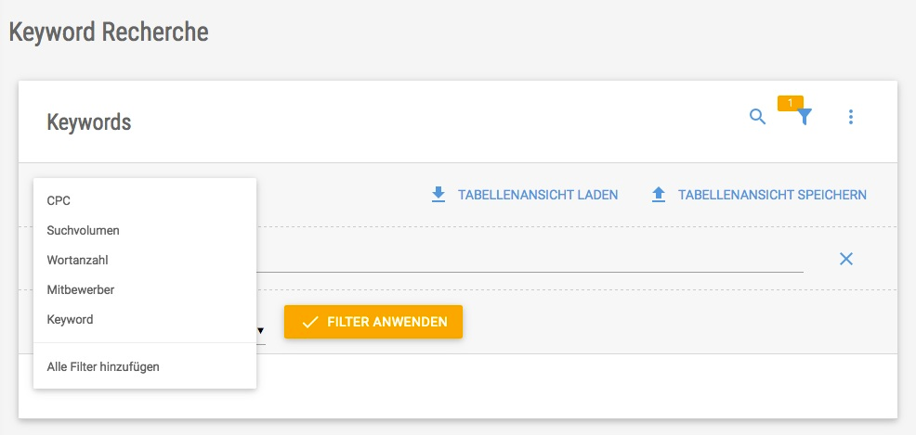Screen dimensions: 916x435
Task: Click the download icon for Tabellenansicht laden
Action: coord(438,195)
